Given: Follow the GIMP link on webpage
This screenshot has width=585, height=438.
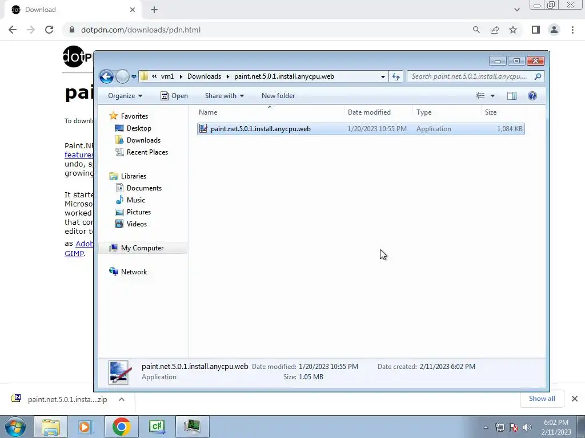Looking at the screenshot, I should point(74,254).
